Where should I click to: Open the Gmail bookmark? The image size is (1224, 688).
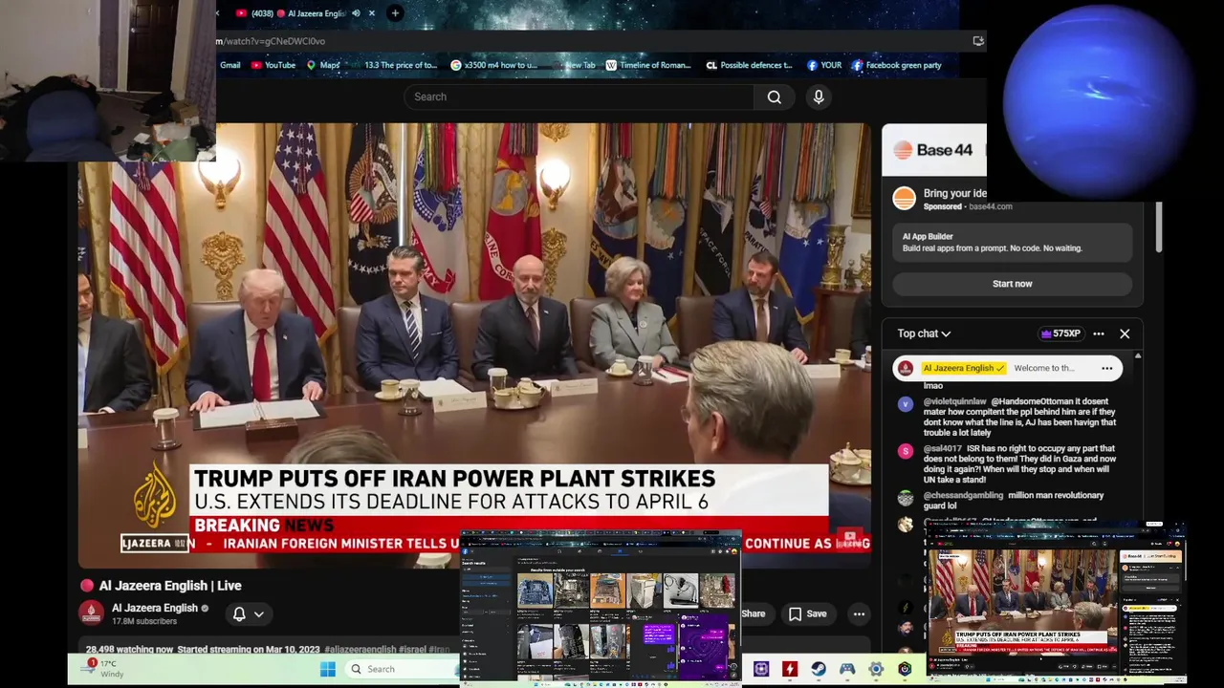229,65
